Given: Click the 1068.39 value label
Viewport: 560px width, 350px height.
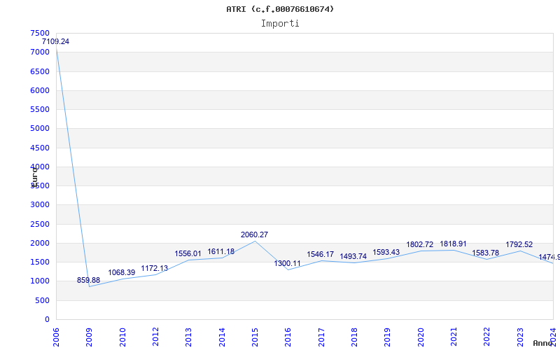Looking at the screenshot, I should pyautogui.click(x=121, y=273).
